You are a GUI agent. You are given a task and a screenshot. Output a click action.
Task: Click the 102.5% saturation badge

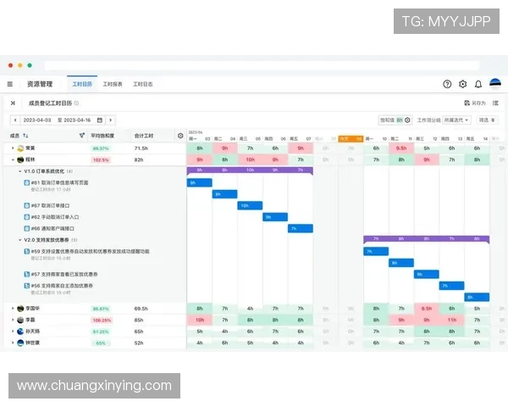(x=101, y=160)
